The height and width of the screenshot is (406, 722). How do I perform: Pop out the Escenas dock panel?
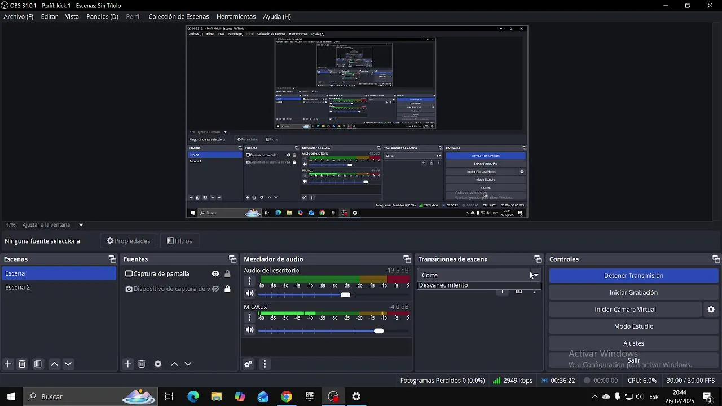click(x=112, y=259)
